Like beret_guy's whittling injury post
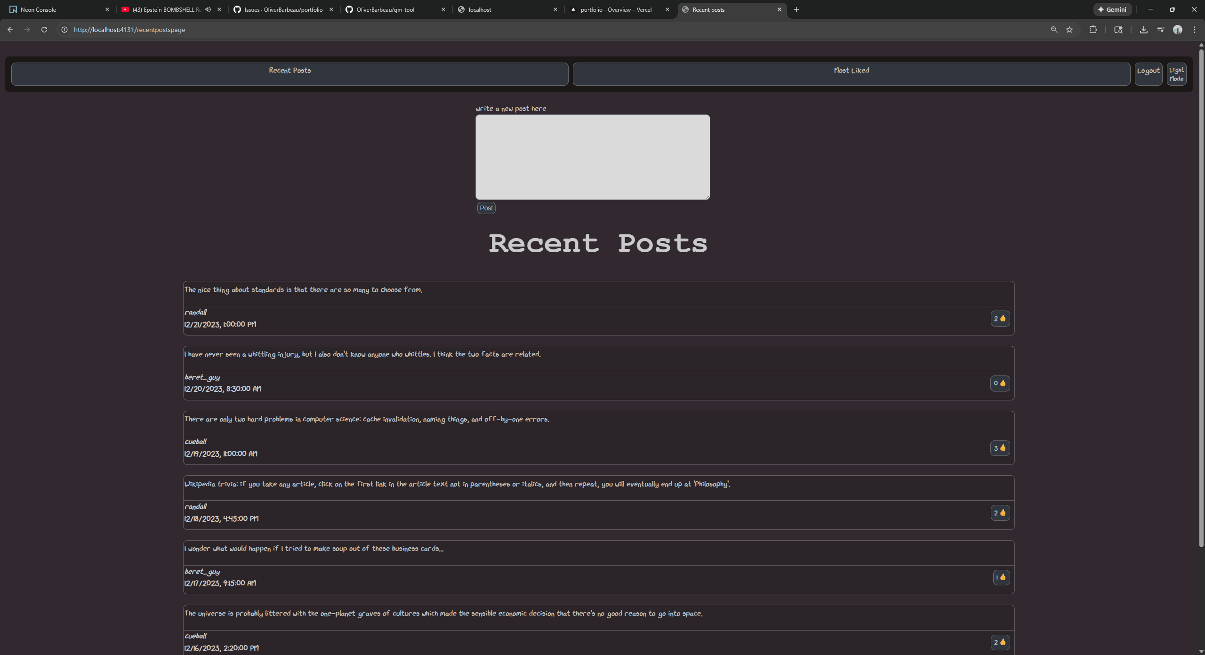This screenshot has width=1205, height=655. (1000, 383)
